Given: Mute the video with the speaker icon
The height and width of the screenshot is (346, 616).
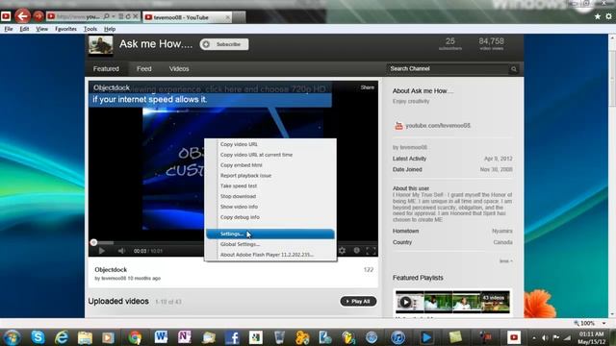Looking at the screenshot, I should tap(121, 251).
